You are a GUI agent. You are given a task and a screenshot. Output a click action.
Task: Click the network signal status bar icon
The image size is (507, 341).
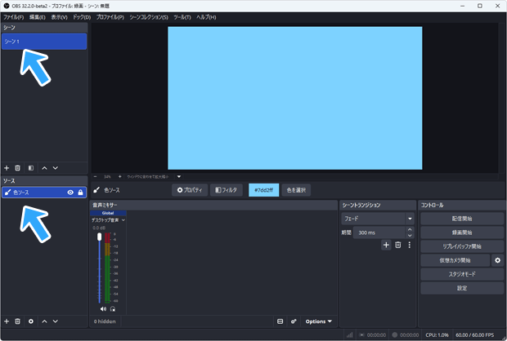point(349,334)
